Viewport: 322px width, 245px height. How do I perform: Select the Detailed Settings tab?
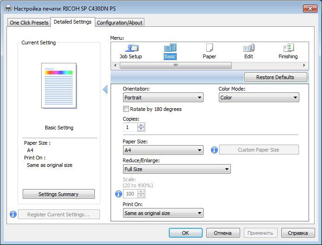point(73,22)
